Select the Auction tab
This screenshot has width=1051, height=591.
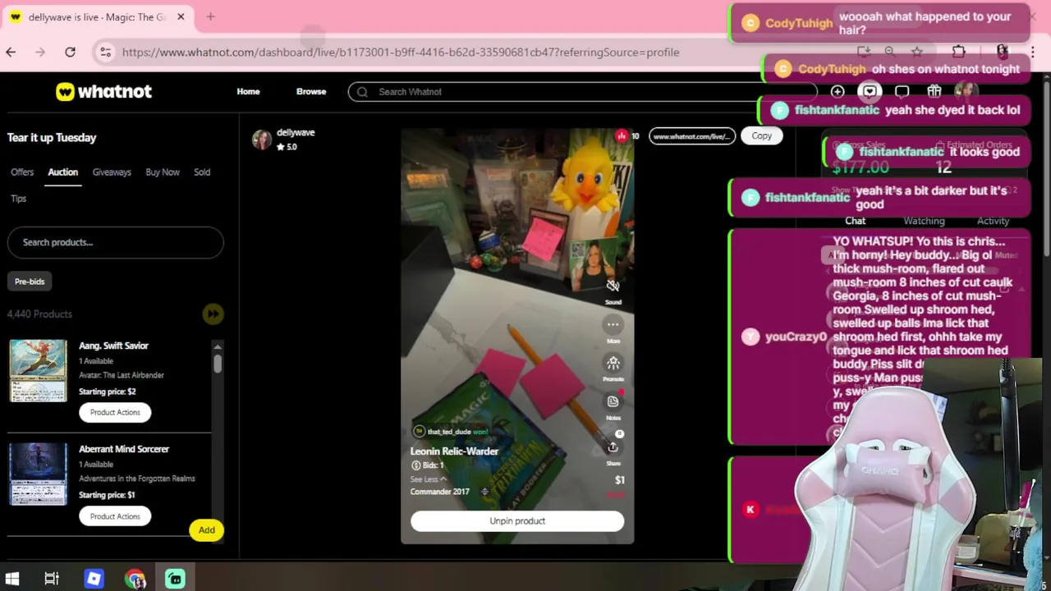[x=62, y=172]
